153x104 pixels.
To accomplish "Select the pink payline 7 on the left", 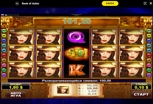I will pyautogui.click(x=4, y=65).
